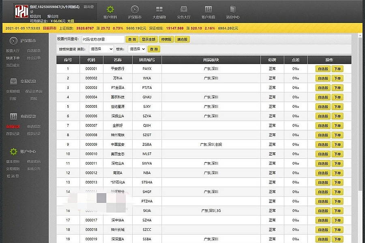Click sidebar 交易信息 tray icon
The image size is (365, 243).
[13, 81]
